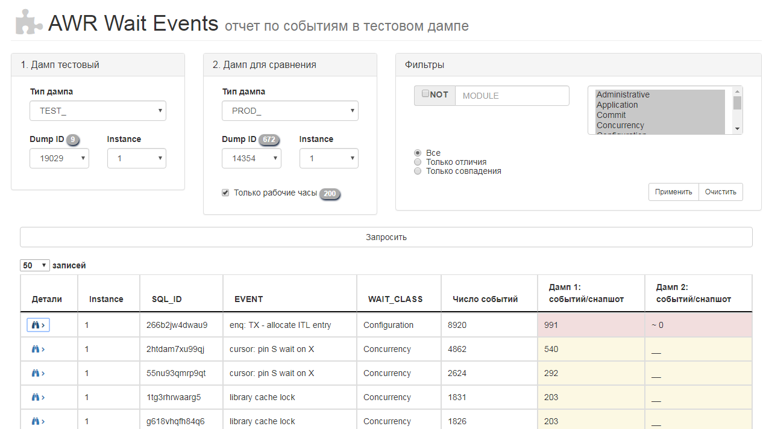Click the puzzle piece logo icon
The width and height of the screenshot is (766, 429).
[29, 23]
